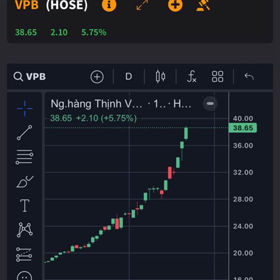The image size is (280, 280).
Task: Select the crosshair cursor tool
Action: (25, 108)
